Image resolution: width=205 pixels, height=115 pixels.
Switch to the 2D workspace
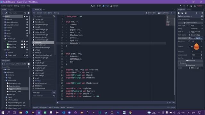[93, 6]
